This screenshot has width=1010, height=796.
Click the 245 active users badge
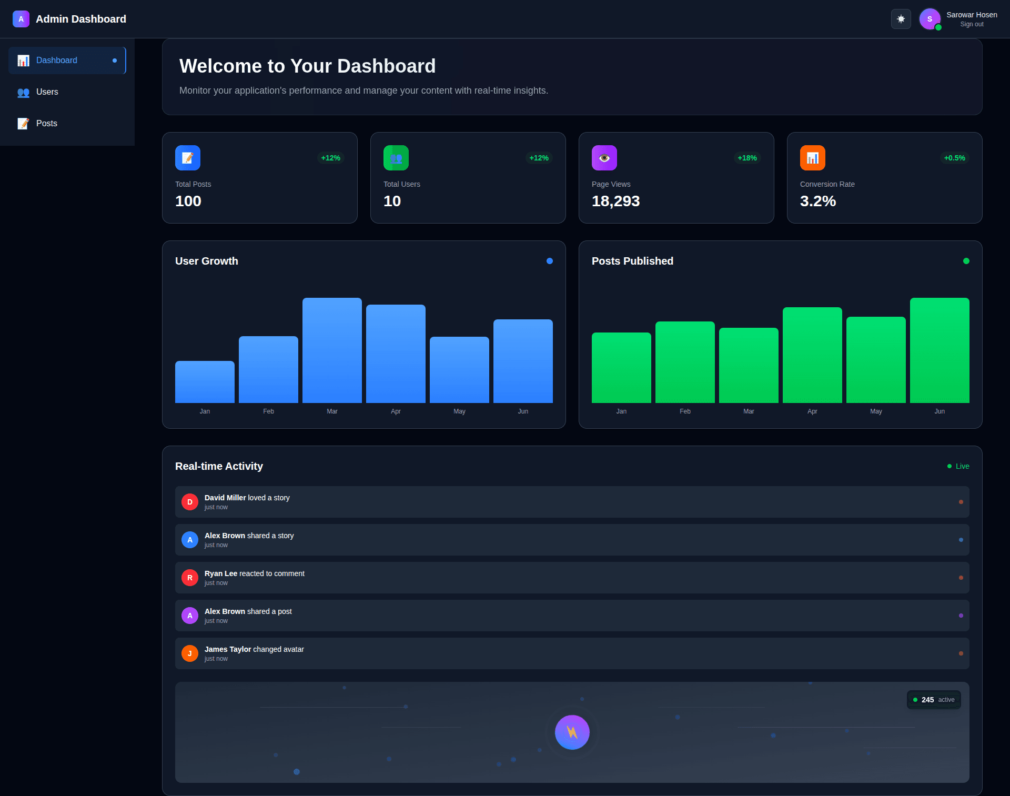934,700
